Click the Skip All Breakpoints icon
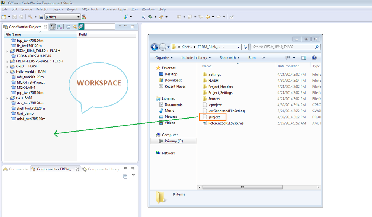 click(143, 17)
